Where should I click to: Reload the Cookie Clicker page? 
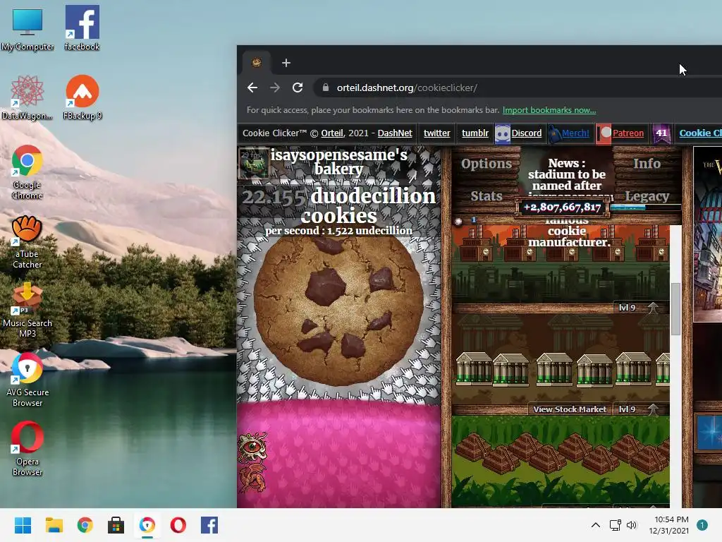298,88
